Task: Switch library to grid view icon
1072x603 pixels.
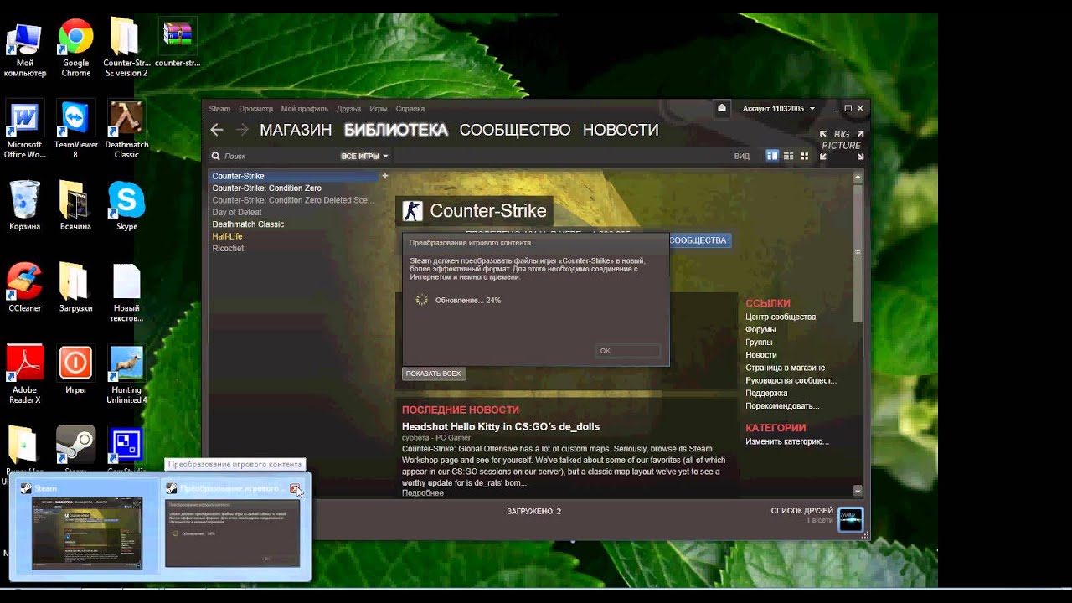Action: tap(805, 156)
